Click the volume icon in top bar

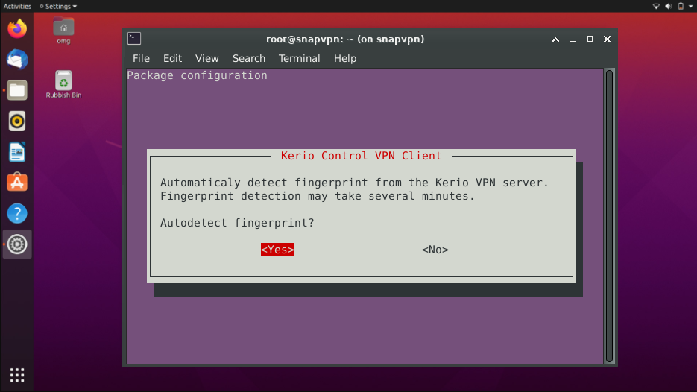coord(668,6)
